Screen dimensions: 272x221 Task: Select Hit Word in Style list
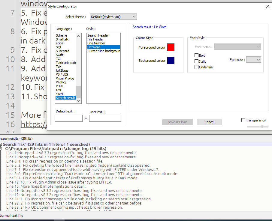(103, 47)
